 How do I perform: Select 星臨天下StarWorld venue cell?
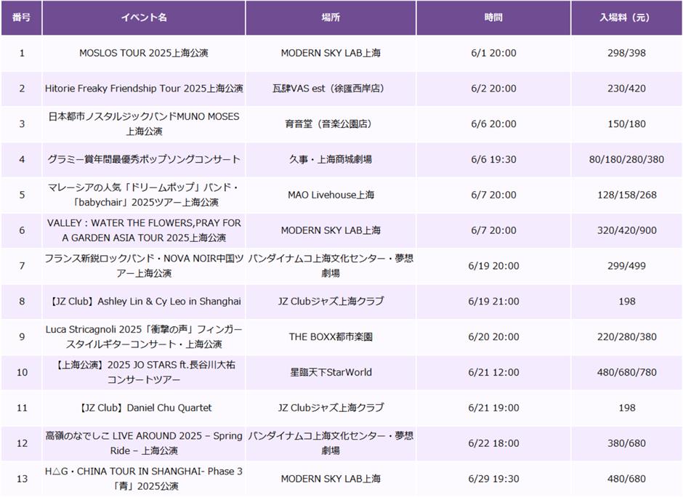(331, 373)
